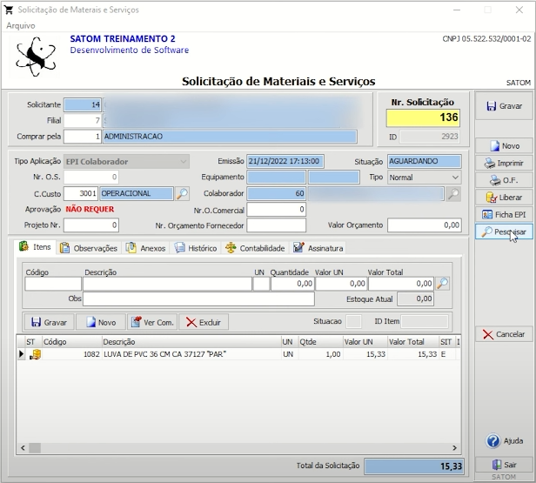Click Excluir to delete the item
The image size is (536, 483).
(x=204, y=322)
